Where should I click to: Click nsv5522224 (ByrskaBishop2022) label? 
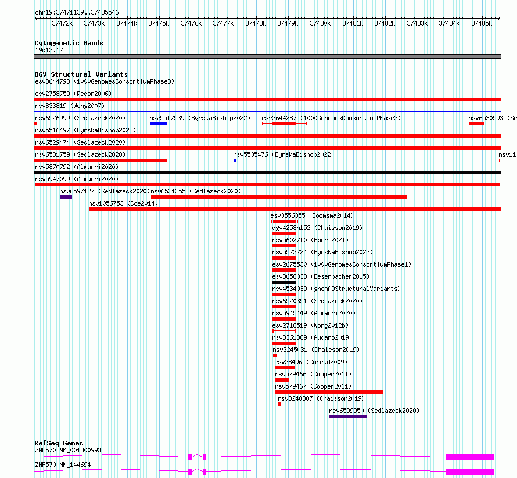click(x=322, y=252)
